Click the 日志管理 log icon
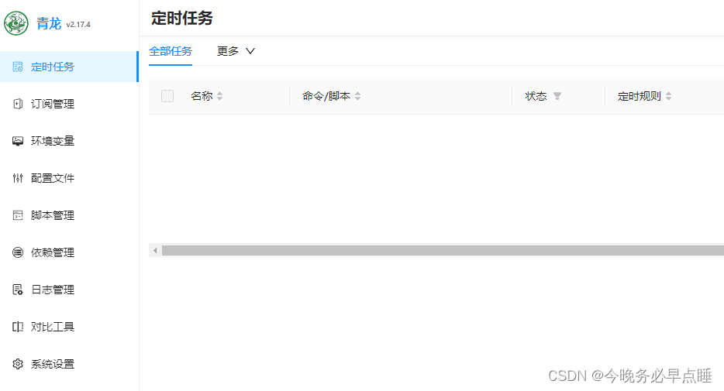Viewport: 724px width, 391px height. pyautogui.click(x=18, y=290)
